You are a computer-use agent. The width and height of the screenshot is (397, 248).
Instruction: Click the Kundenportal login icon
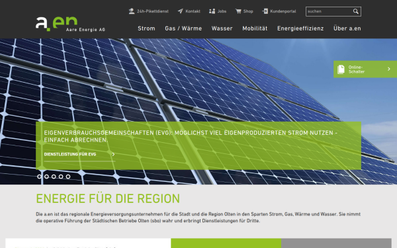point(265,11)
